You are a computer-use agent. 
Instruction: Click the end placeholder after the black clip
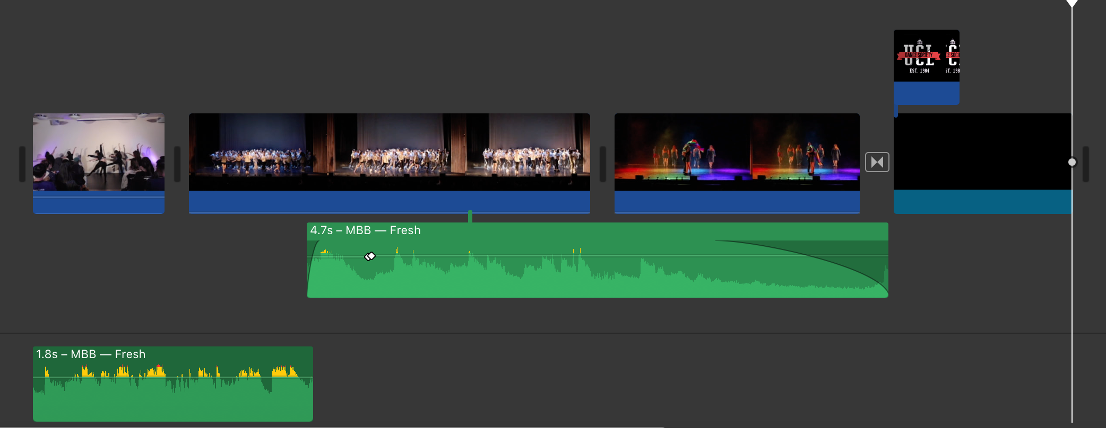pyautogui.click(x=1086, y=164)
